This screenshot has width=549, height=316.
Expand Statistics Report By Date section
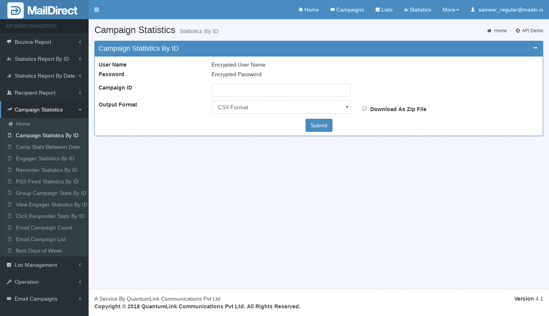[x=44, y=76]
